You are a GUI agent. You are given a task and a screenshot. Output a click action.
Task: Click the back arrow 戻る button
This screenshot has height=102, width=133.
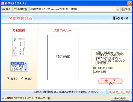[6, 9]
